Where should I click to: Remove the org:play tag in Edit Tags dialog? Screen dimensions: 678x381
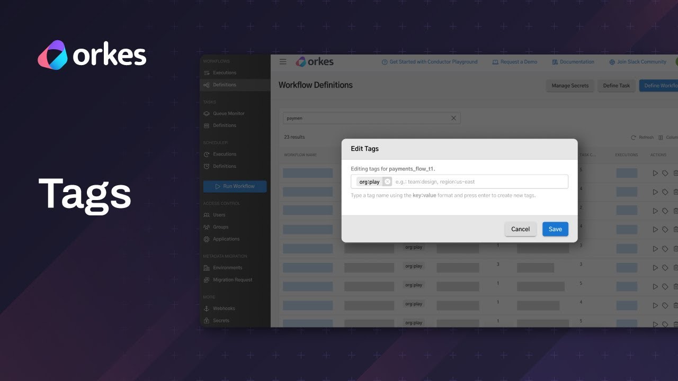[x=387, y=182]
